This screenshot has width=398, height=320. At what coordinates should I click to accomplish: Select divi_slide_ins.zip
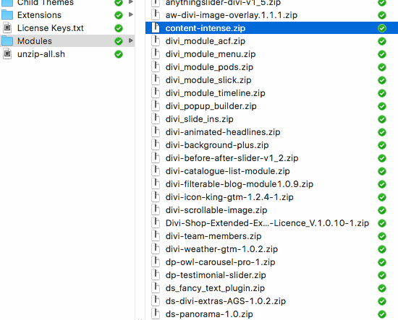point(199,119)
